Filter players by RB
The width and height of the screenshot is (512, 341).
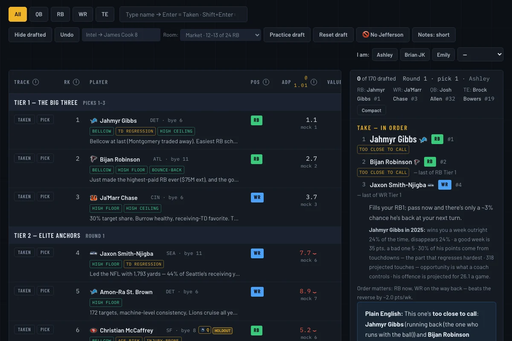[x=61, y=14]
